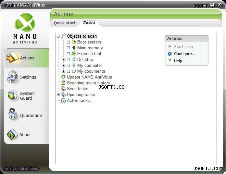Open the Help action
Viewport: 226px width, 174px height.
178,61
